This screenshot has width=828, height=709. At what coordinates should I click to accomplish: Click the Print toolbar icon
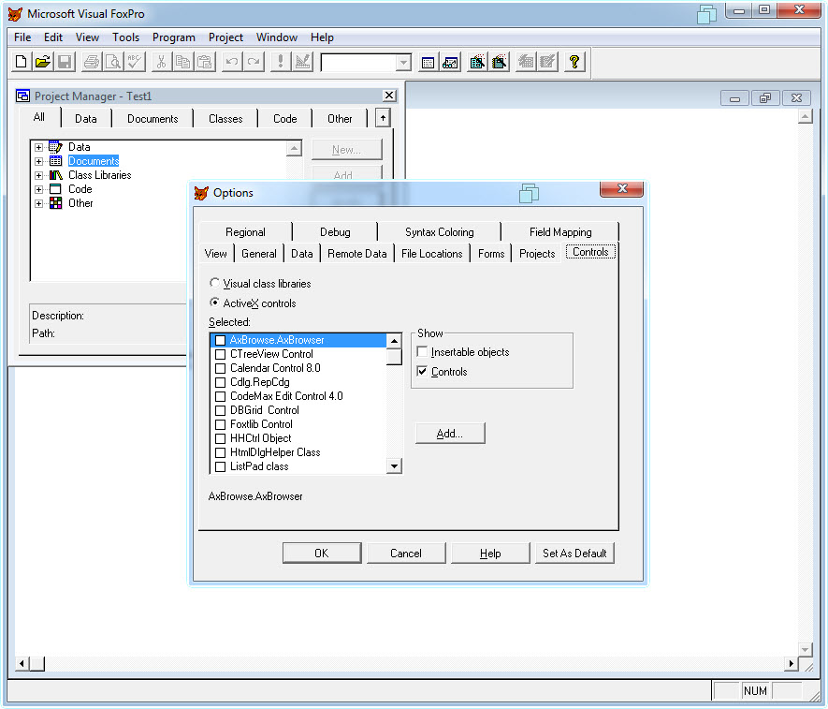[x=92, y=63]
